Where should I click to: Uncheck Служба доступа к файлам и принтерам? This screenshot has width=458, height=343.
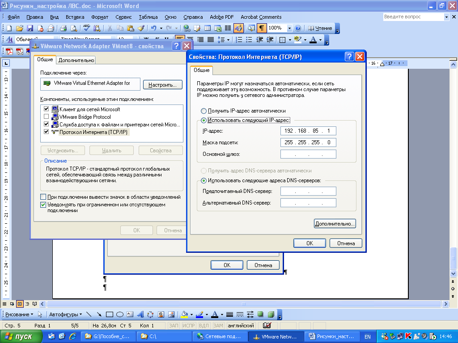pyautogui.click(x=46, y=124)
